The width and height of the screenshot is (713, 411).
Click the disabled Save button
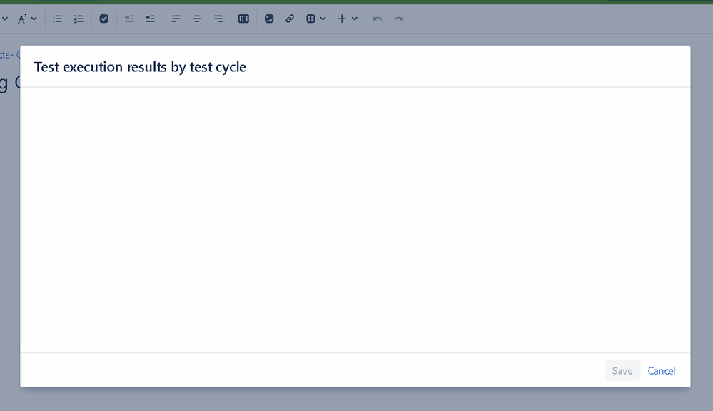coord(622,370)
